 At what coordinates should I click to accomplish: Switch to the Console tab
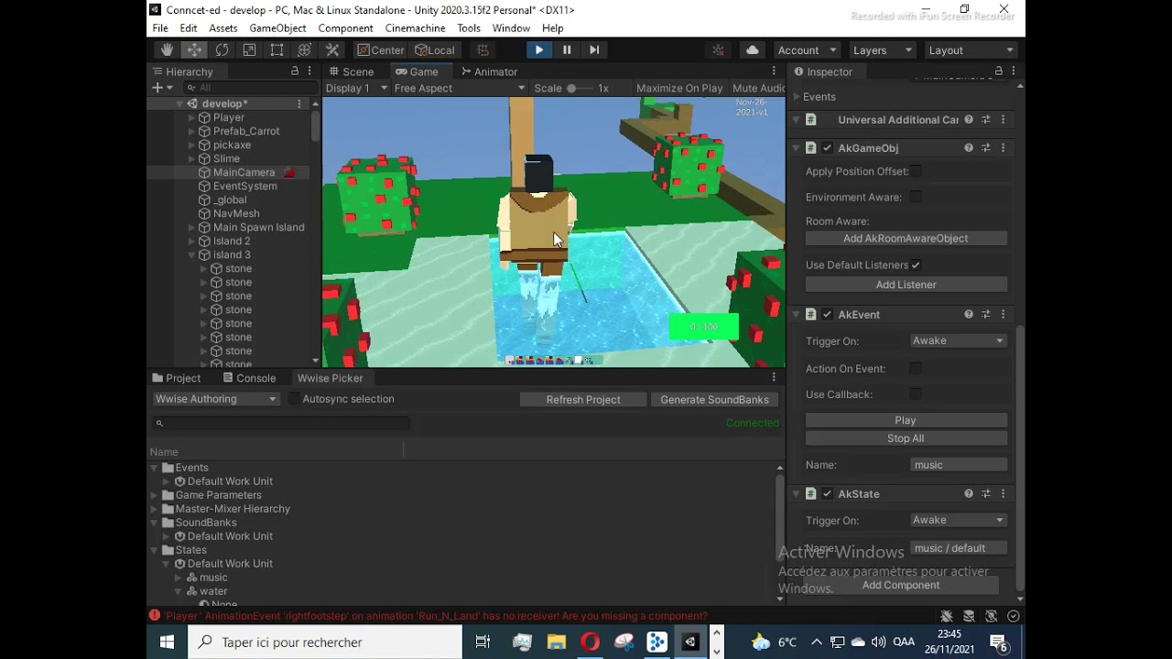tap(249, 378)
